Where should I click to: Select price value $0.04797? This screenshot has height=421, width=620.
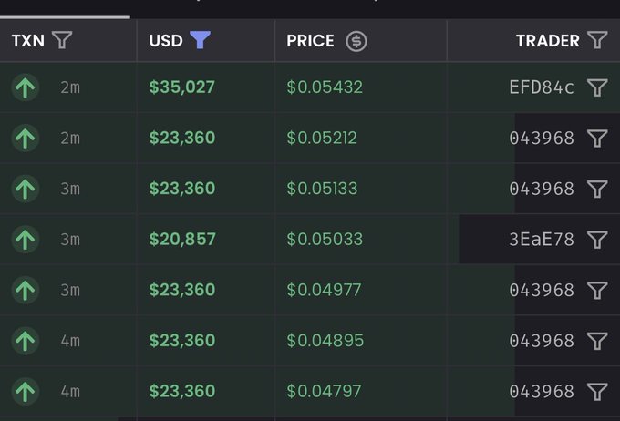point(324,391)
